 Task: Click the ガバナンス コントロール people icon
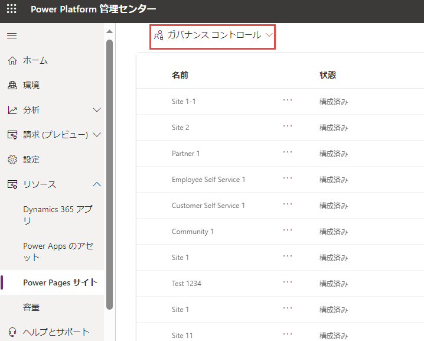[x=159, y=35]
